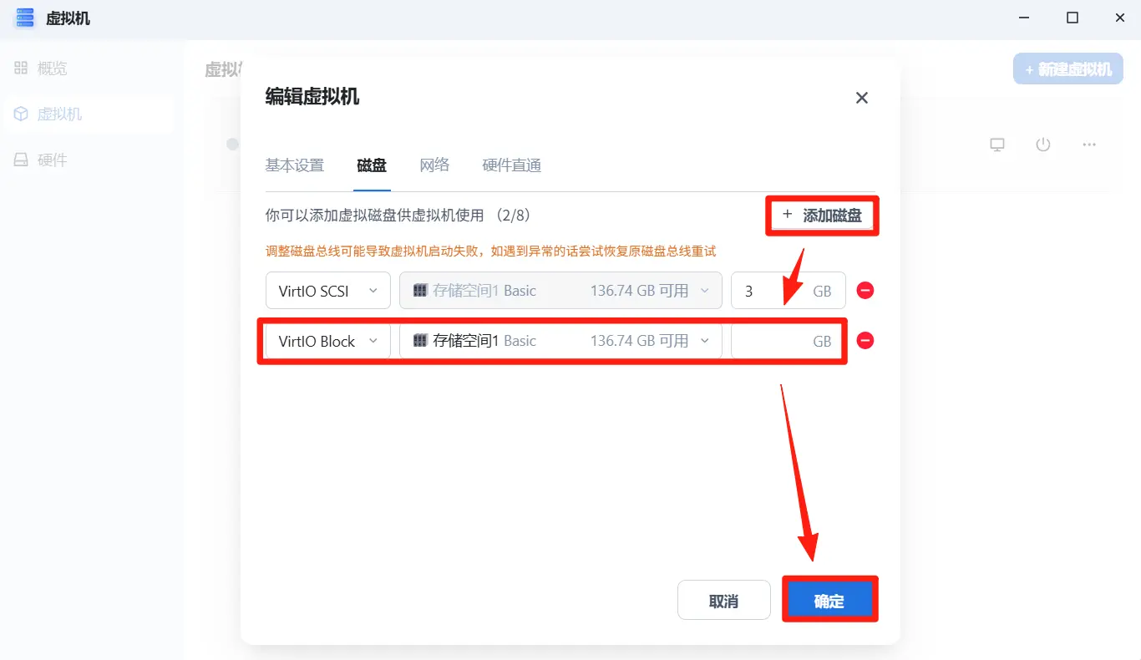Click the power icon for the virtual machine

tap(1042, 145)
